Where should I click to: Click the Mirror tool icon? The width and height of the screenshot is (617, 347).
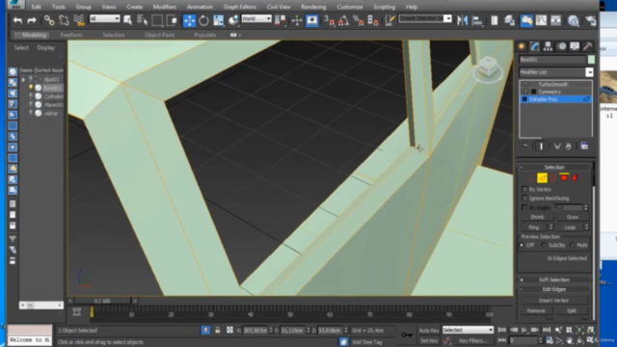(x=463, y=20)
